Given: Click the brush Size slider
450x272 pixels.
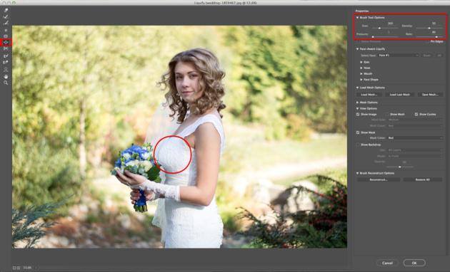Looking at the screenshot, I should pos(385,28).
